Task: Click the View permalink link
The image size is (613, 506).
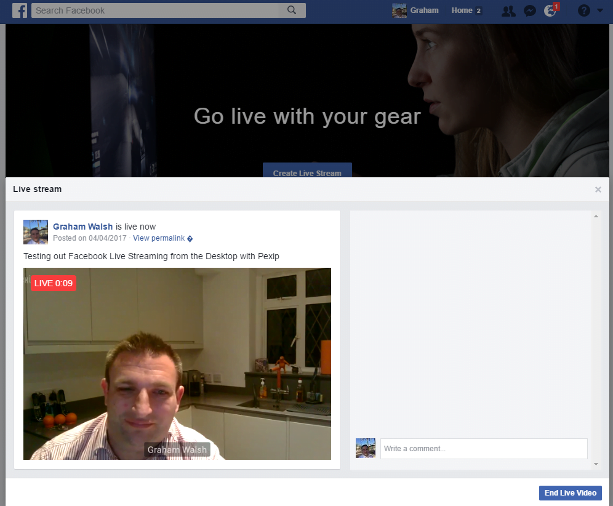Action: point(159,238)
